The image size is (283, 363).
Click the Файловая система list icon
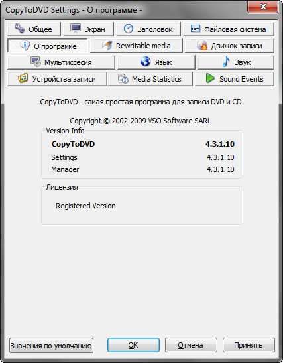[196, 29]
